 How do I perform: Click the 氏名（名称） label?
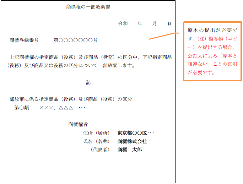pyautogui.click(x=96, y=141)
